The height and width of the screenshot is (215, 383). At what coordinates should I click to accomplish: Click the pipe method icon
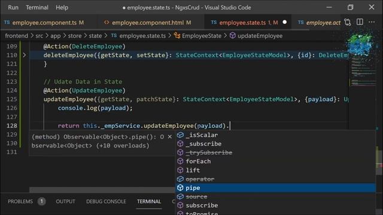[180, 188]
